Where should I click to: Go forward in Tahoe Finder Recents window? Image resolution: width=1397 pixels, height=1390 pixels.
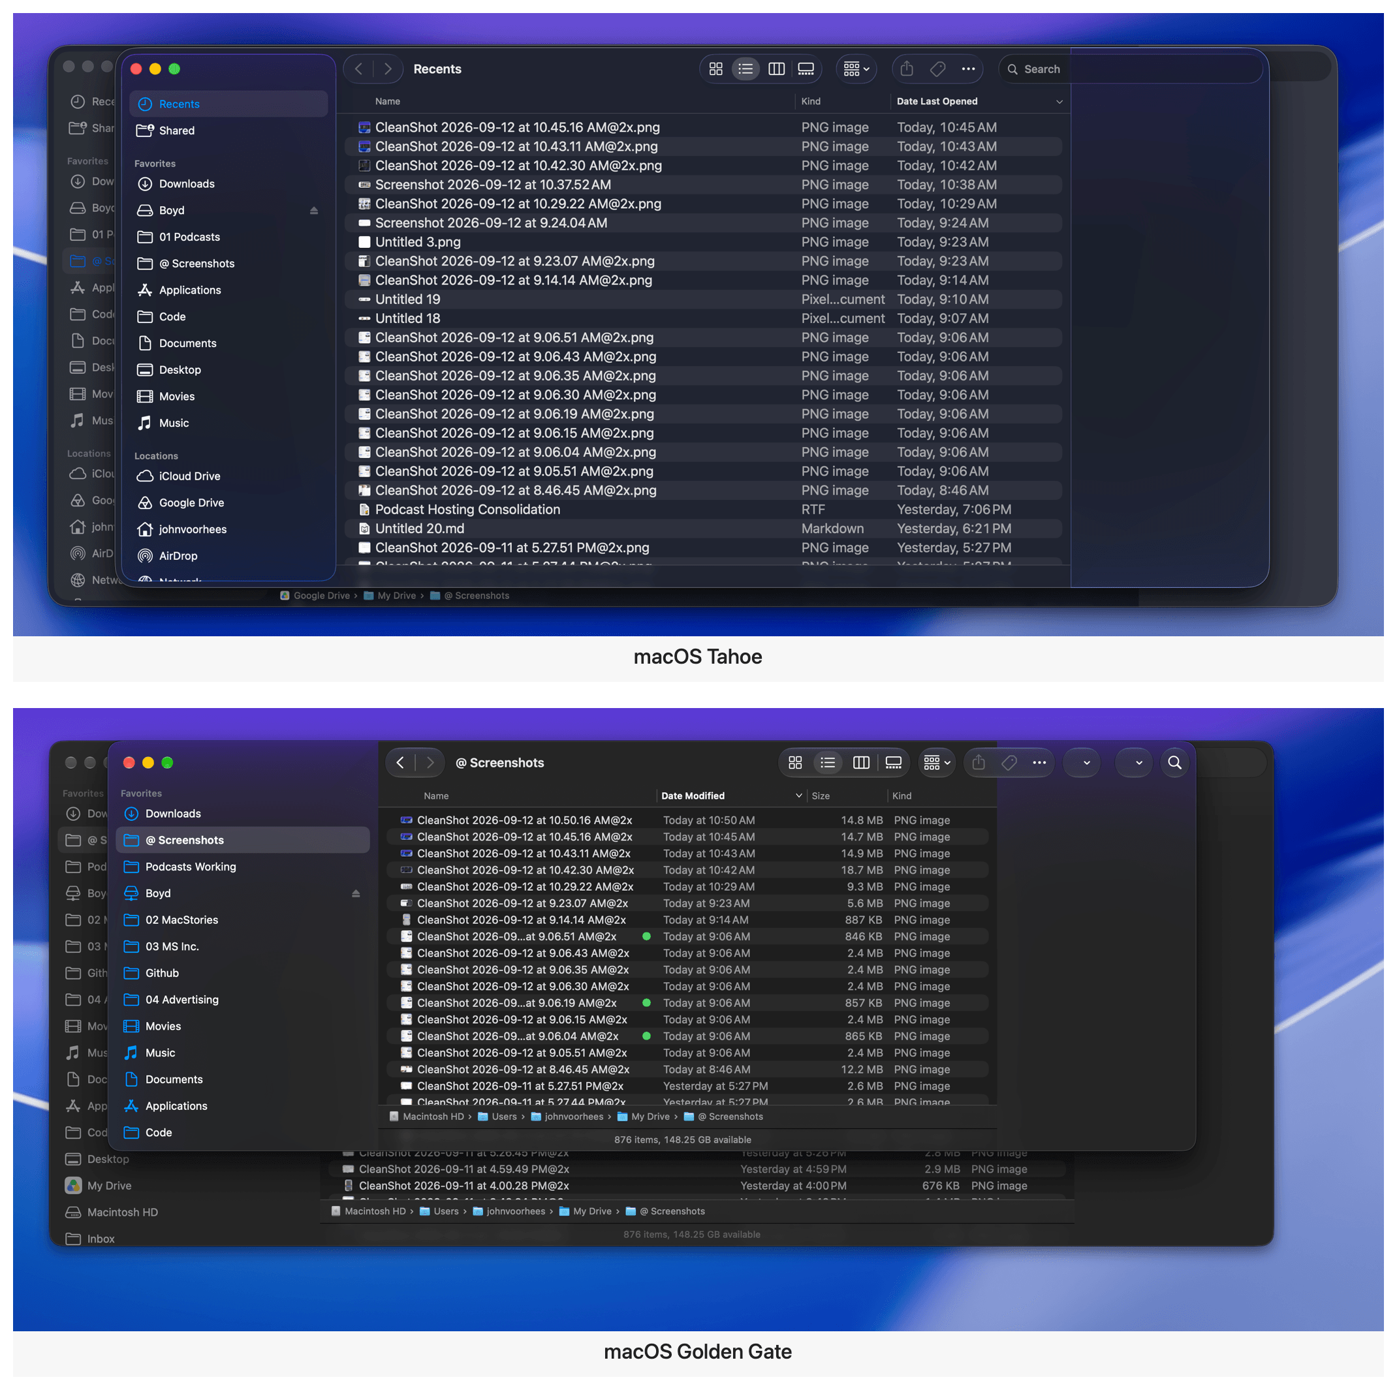coord(388,69)
